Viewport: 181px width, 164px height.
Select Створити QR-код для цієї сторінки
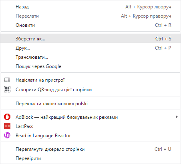click(x=90, y=90)
